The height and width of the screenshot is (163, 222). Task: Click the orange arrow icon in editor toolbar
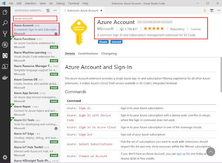[x=205, y=10]
